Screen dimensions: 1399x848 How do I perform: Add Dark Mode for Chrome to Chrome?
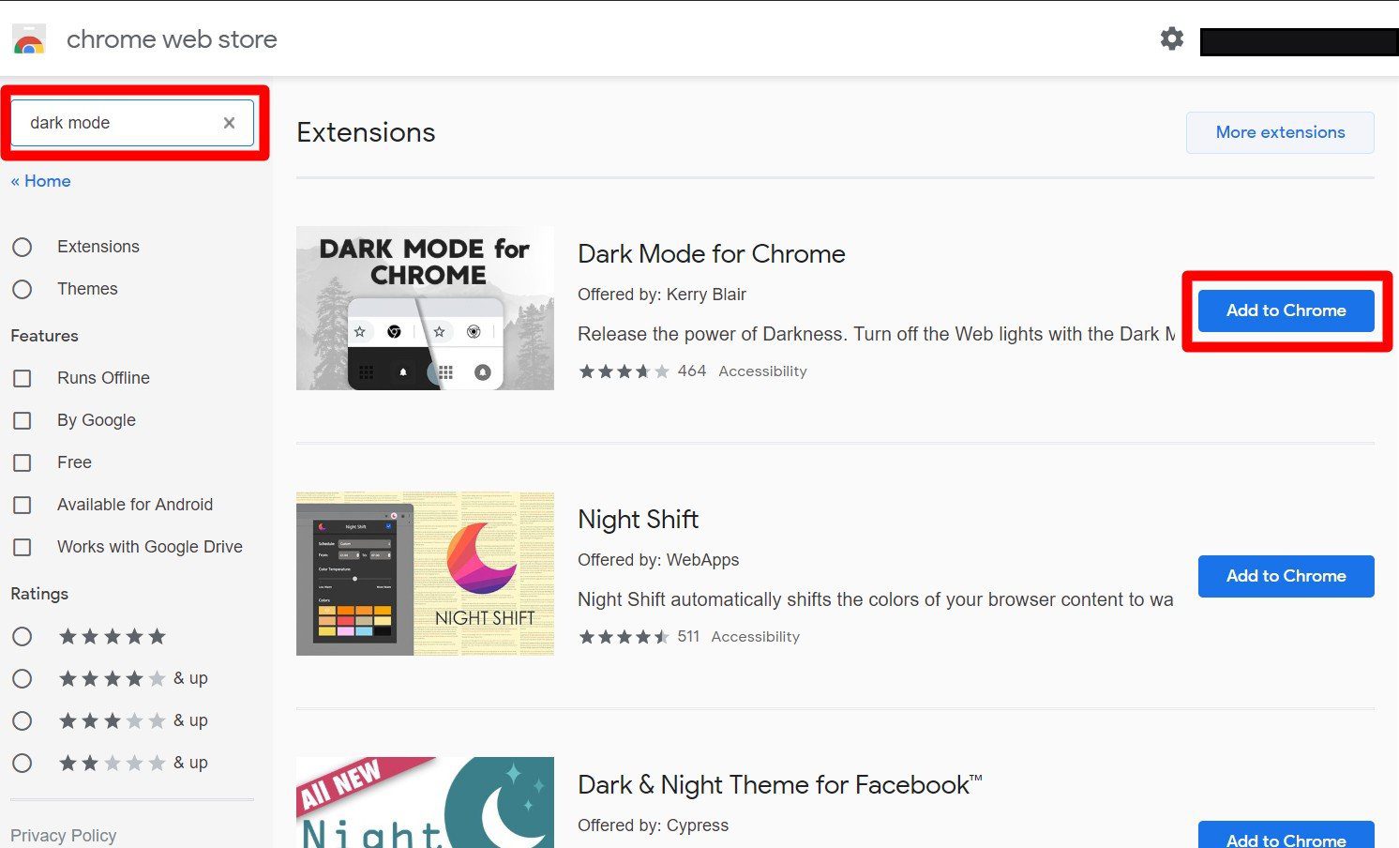pyautogui.click(x=1286, y=310)
